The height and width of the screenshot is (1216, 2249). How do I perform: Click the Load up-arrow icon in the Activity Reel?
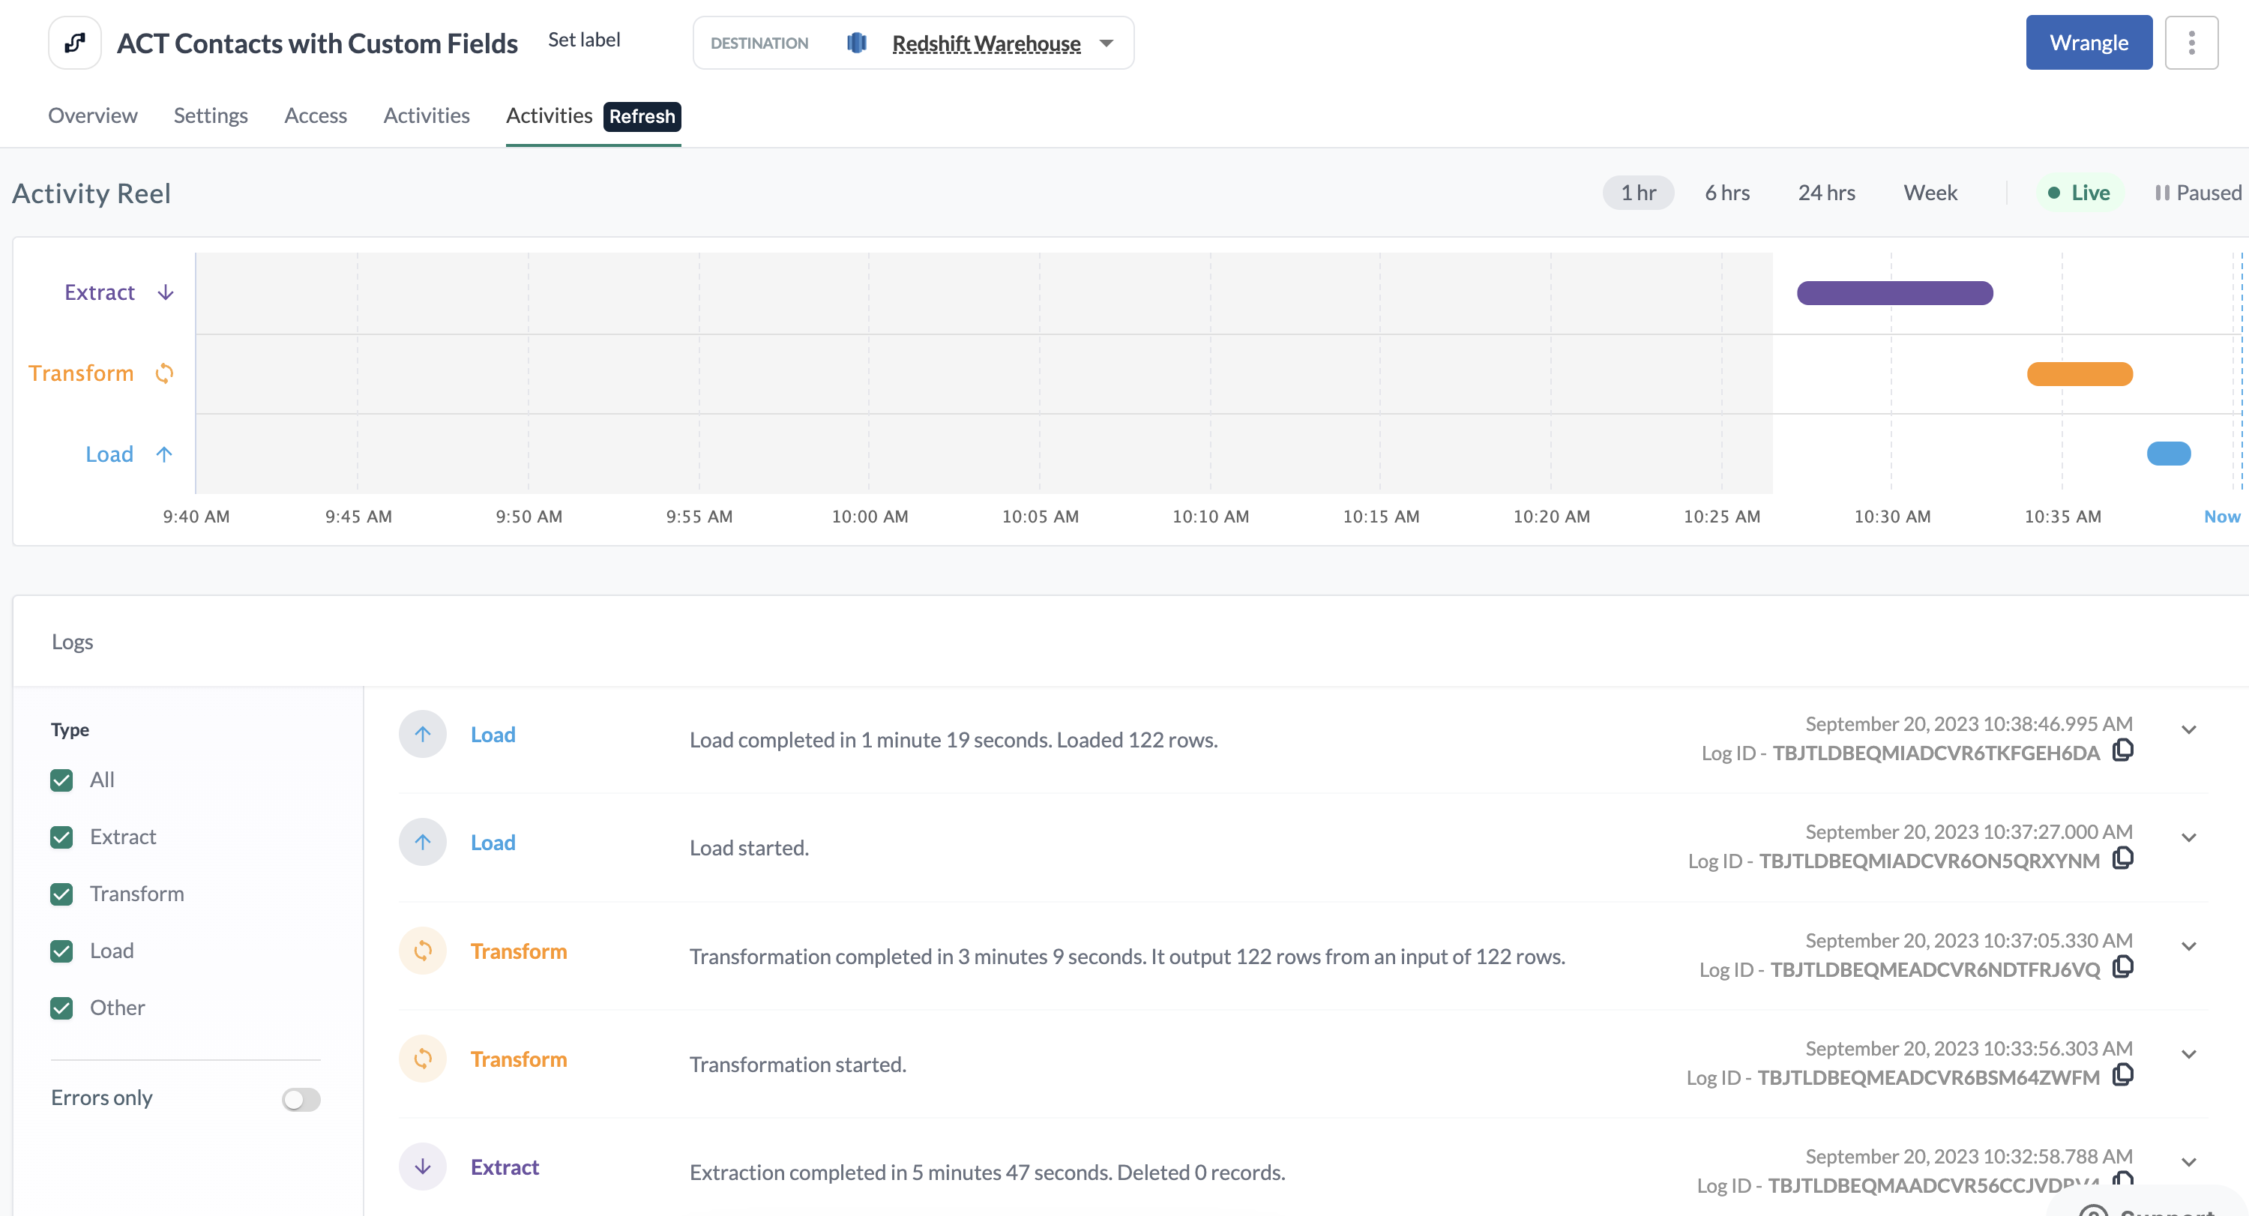164,454
